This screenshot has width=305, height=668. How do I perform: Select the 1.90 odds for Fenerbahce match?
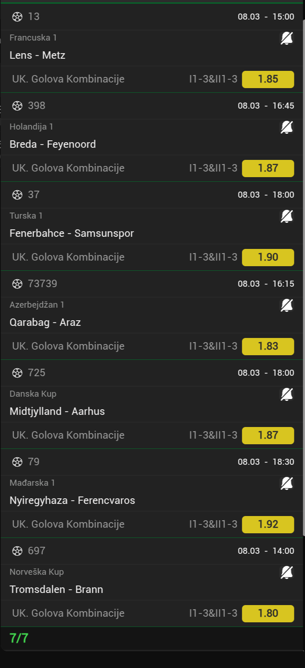[268, 257]
